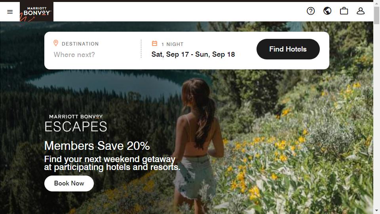Click the destination location pin icon
The width and height of the screenshot is (380, 214).
pyautogui.click(x=56, y=43)
